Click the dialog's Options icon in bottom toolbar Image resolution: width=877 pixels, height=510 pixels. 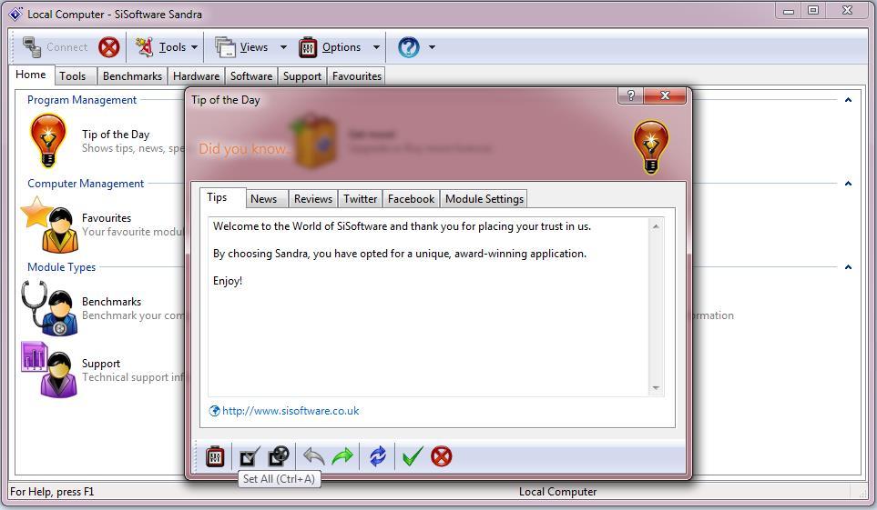(215, 457)
